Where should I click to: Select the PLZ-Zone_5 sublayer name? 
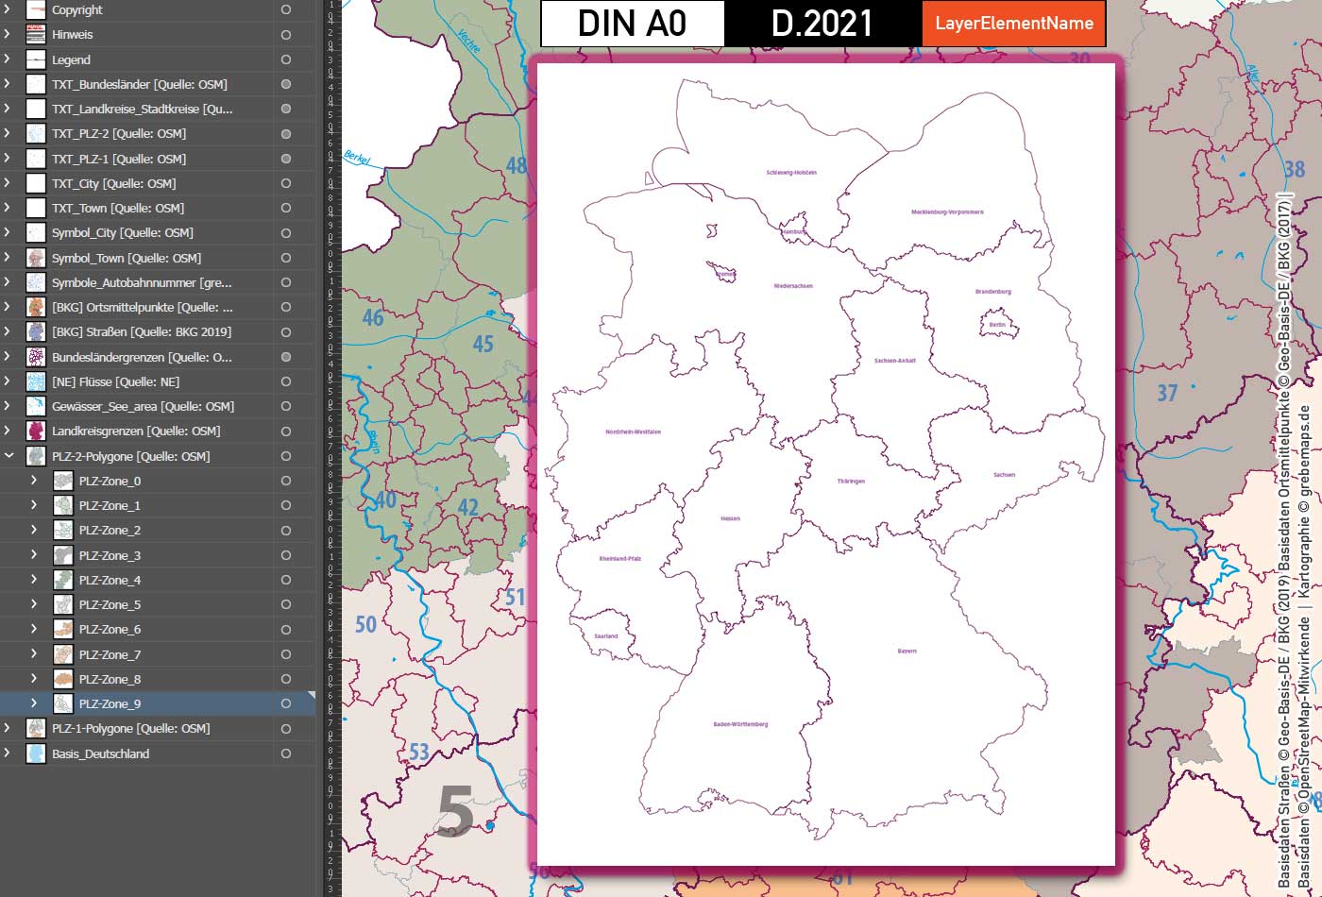click(108, 603)
